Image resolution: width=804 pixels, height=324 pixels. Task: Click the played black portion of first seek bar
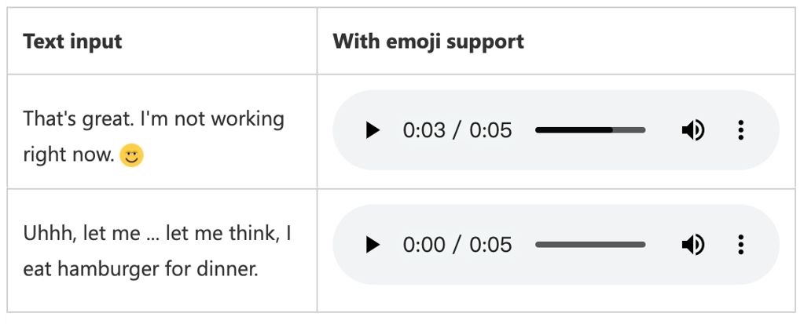(574, 130)
